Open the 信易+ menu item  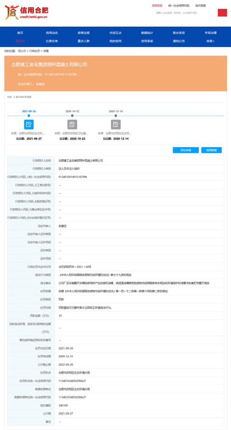[211, 41]
